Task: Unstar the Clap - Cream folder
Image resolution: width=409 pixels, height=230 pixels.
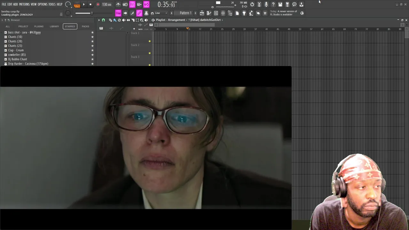Action: tap(92, 50)
